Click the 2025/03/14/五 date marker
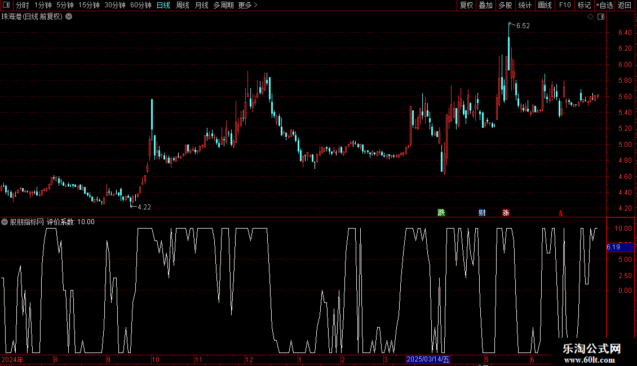The width and height of the screenshot is (637, 366). pos(428,359)
